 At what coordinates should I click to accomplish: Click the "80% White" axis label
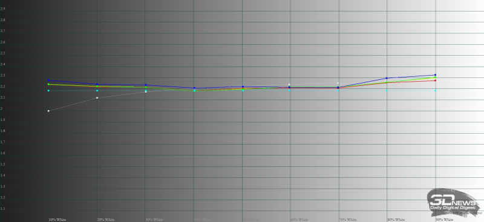click(x=396, y=220)
